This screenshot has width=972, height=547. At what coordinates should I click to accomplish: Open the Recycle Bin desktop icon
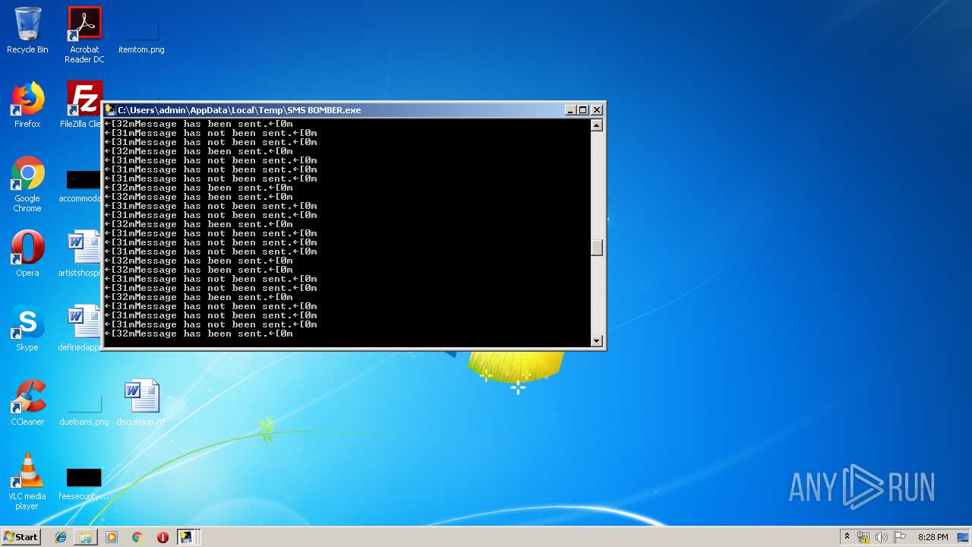27,30
